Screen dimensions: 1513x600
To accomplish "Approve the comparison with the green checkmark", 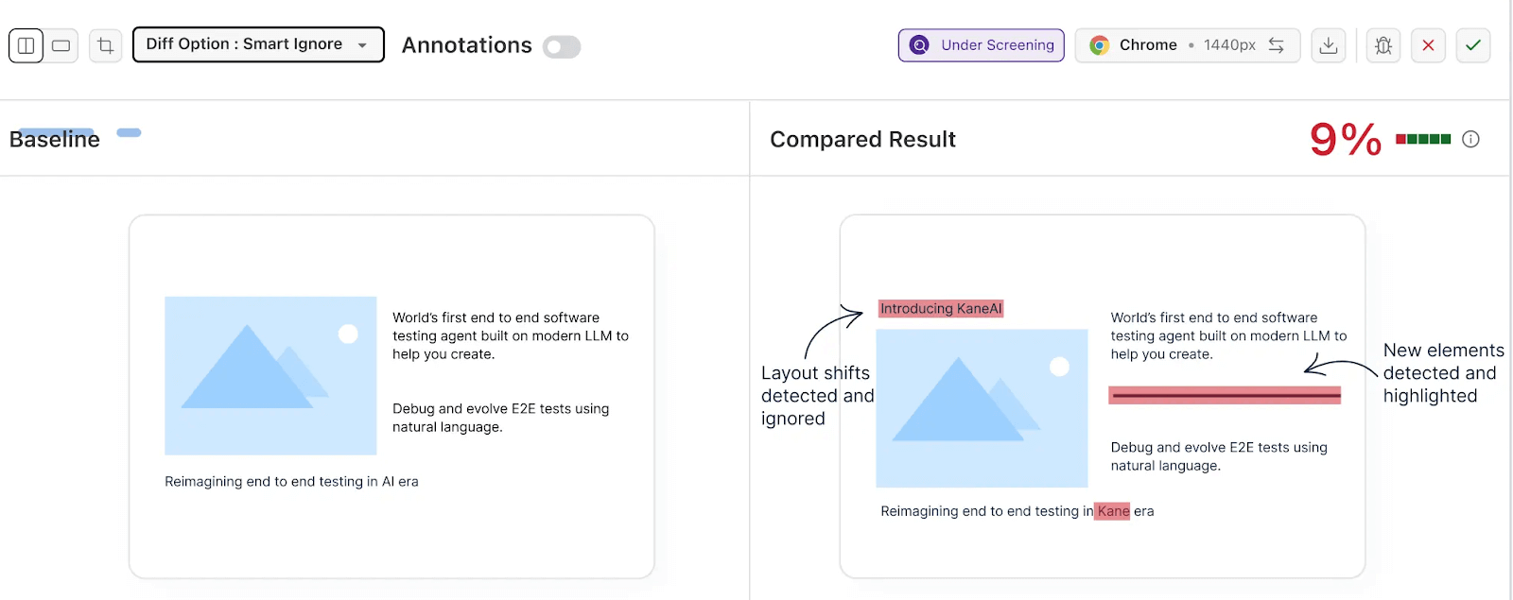I will tap(1473, 44).
